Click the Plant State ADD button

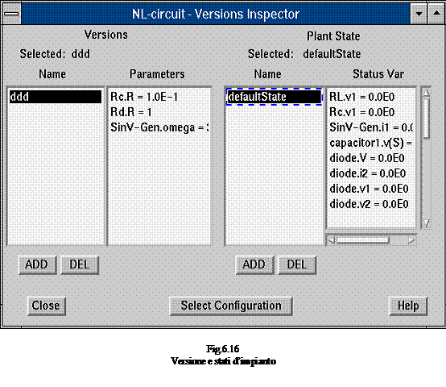(254, 264)
